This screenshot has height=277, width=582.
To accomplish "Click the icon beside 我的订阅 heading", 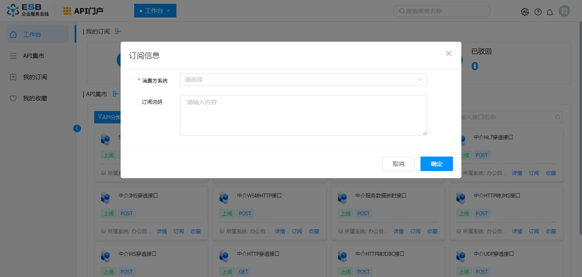I will coord(118,31).
